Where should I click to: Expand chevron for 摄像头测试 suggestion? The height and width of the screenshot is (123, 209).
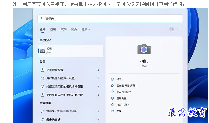(x=98, y=120)
